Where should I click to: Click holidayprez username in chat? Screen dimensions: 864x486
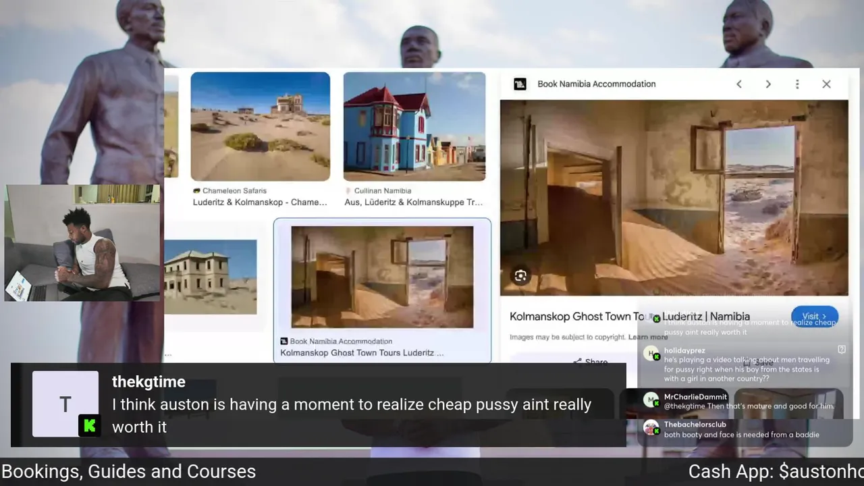[684, 351]
